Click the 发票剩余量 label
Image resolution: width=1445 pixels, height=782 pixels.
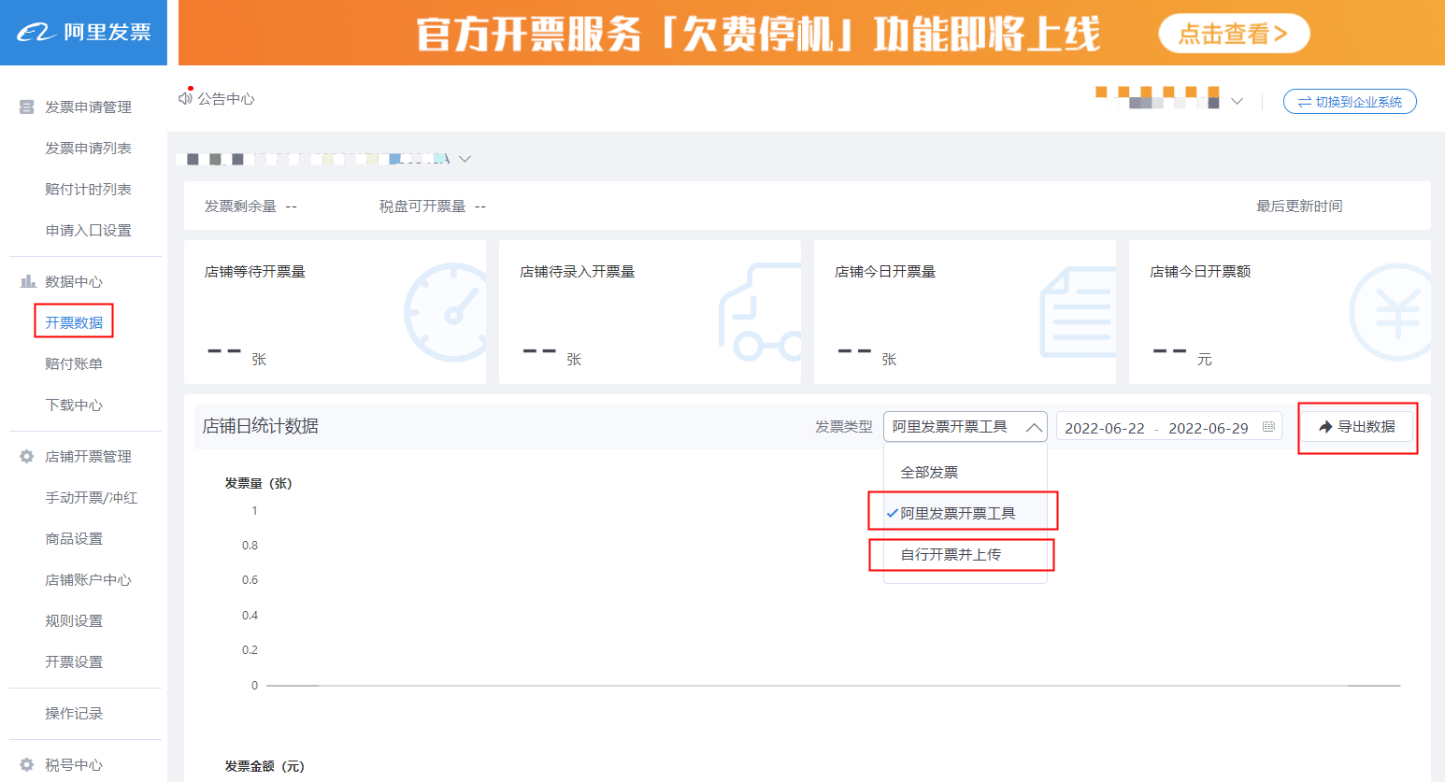click(240, 206)
